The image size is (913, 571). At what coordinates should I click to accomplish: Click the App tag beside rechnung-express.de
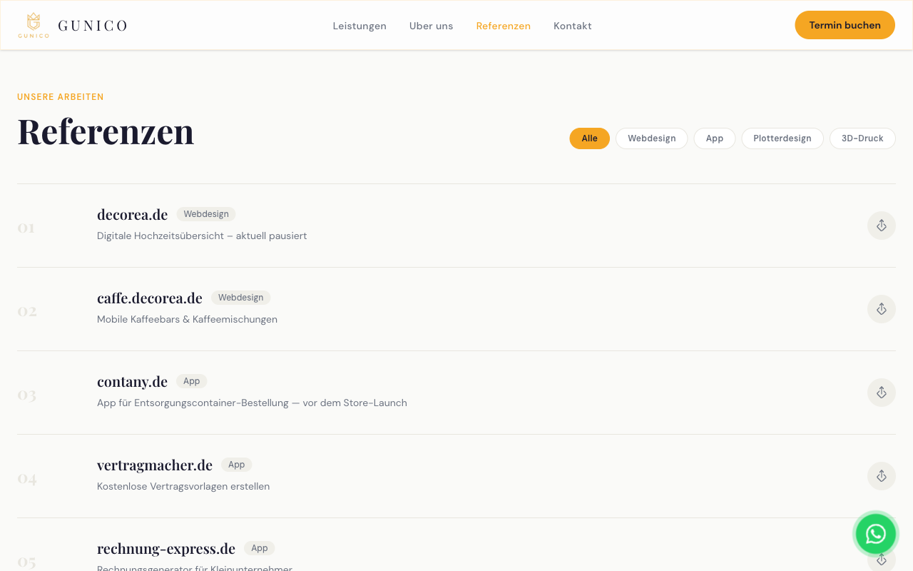[x=260, y=548]
